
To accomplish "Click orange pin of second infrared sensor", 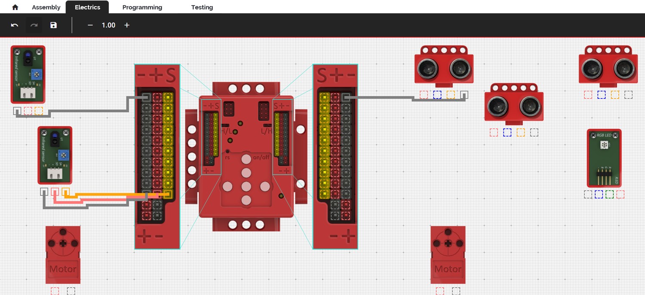I will click(66, 192).
